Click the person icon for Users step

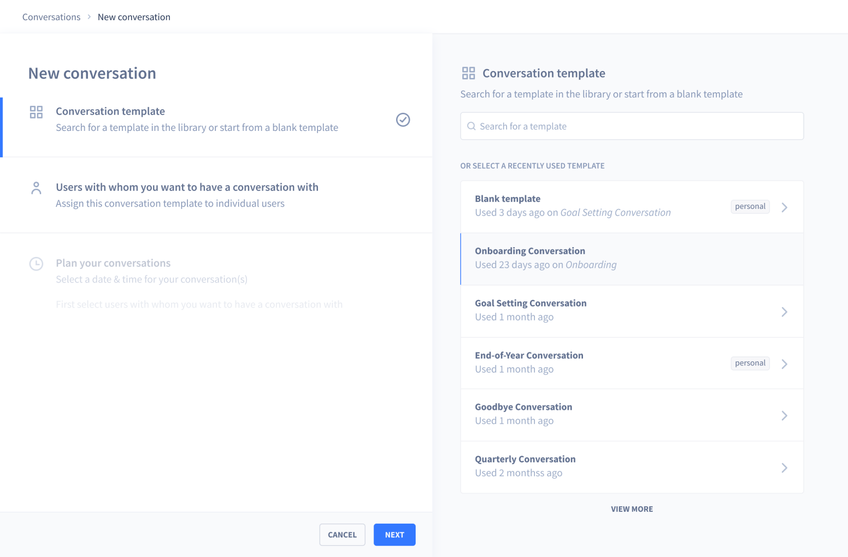pos(36,188)
